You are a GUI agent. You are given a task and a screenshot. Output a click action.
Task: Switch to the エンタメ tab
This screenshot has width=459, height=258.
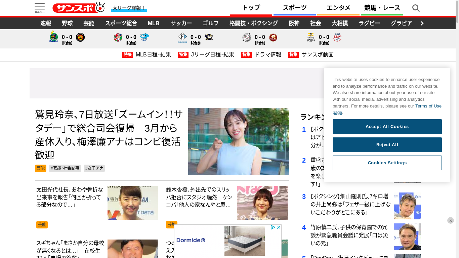click(x=338, y=8)
